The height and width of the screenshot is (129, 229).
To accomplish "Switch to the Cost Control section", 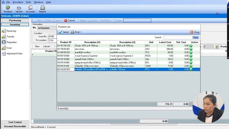I will (x=15, y=122).
